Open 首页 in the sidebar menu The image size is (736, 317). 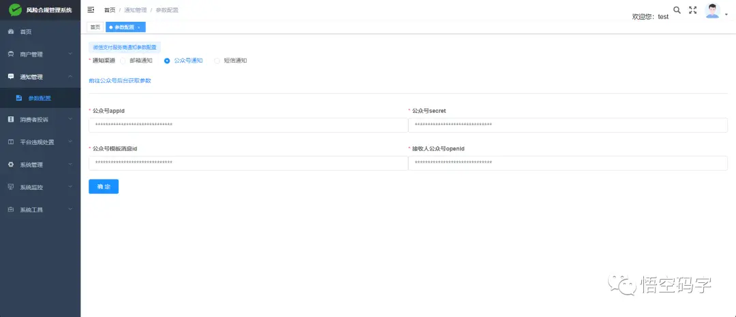click(40, 32)
